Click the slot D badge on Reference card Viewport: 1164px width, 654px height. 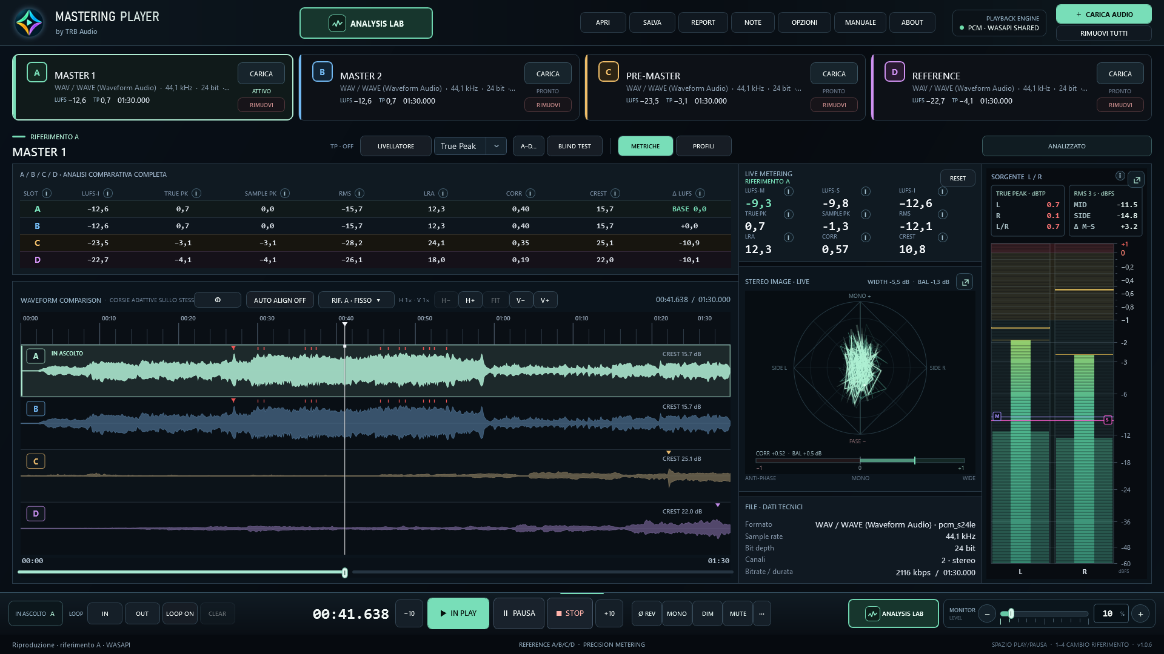[x=894, y=71]
